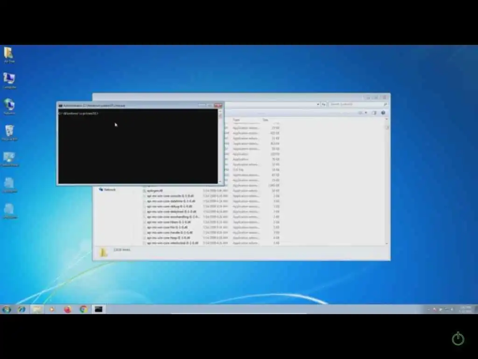Click Explorer file list scroll-up arrow
Viewport: 478px width, 359px height.
(x=387, y=119)
